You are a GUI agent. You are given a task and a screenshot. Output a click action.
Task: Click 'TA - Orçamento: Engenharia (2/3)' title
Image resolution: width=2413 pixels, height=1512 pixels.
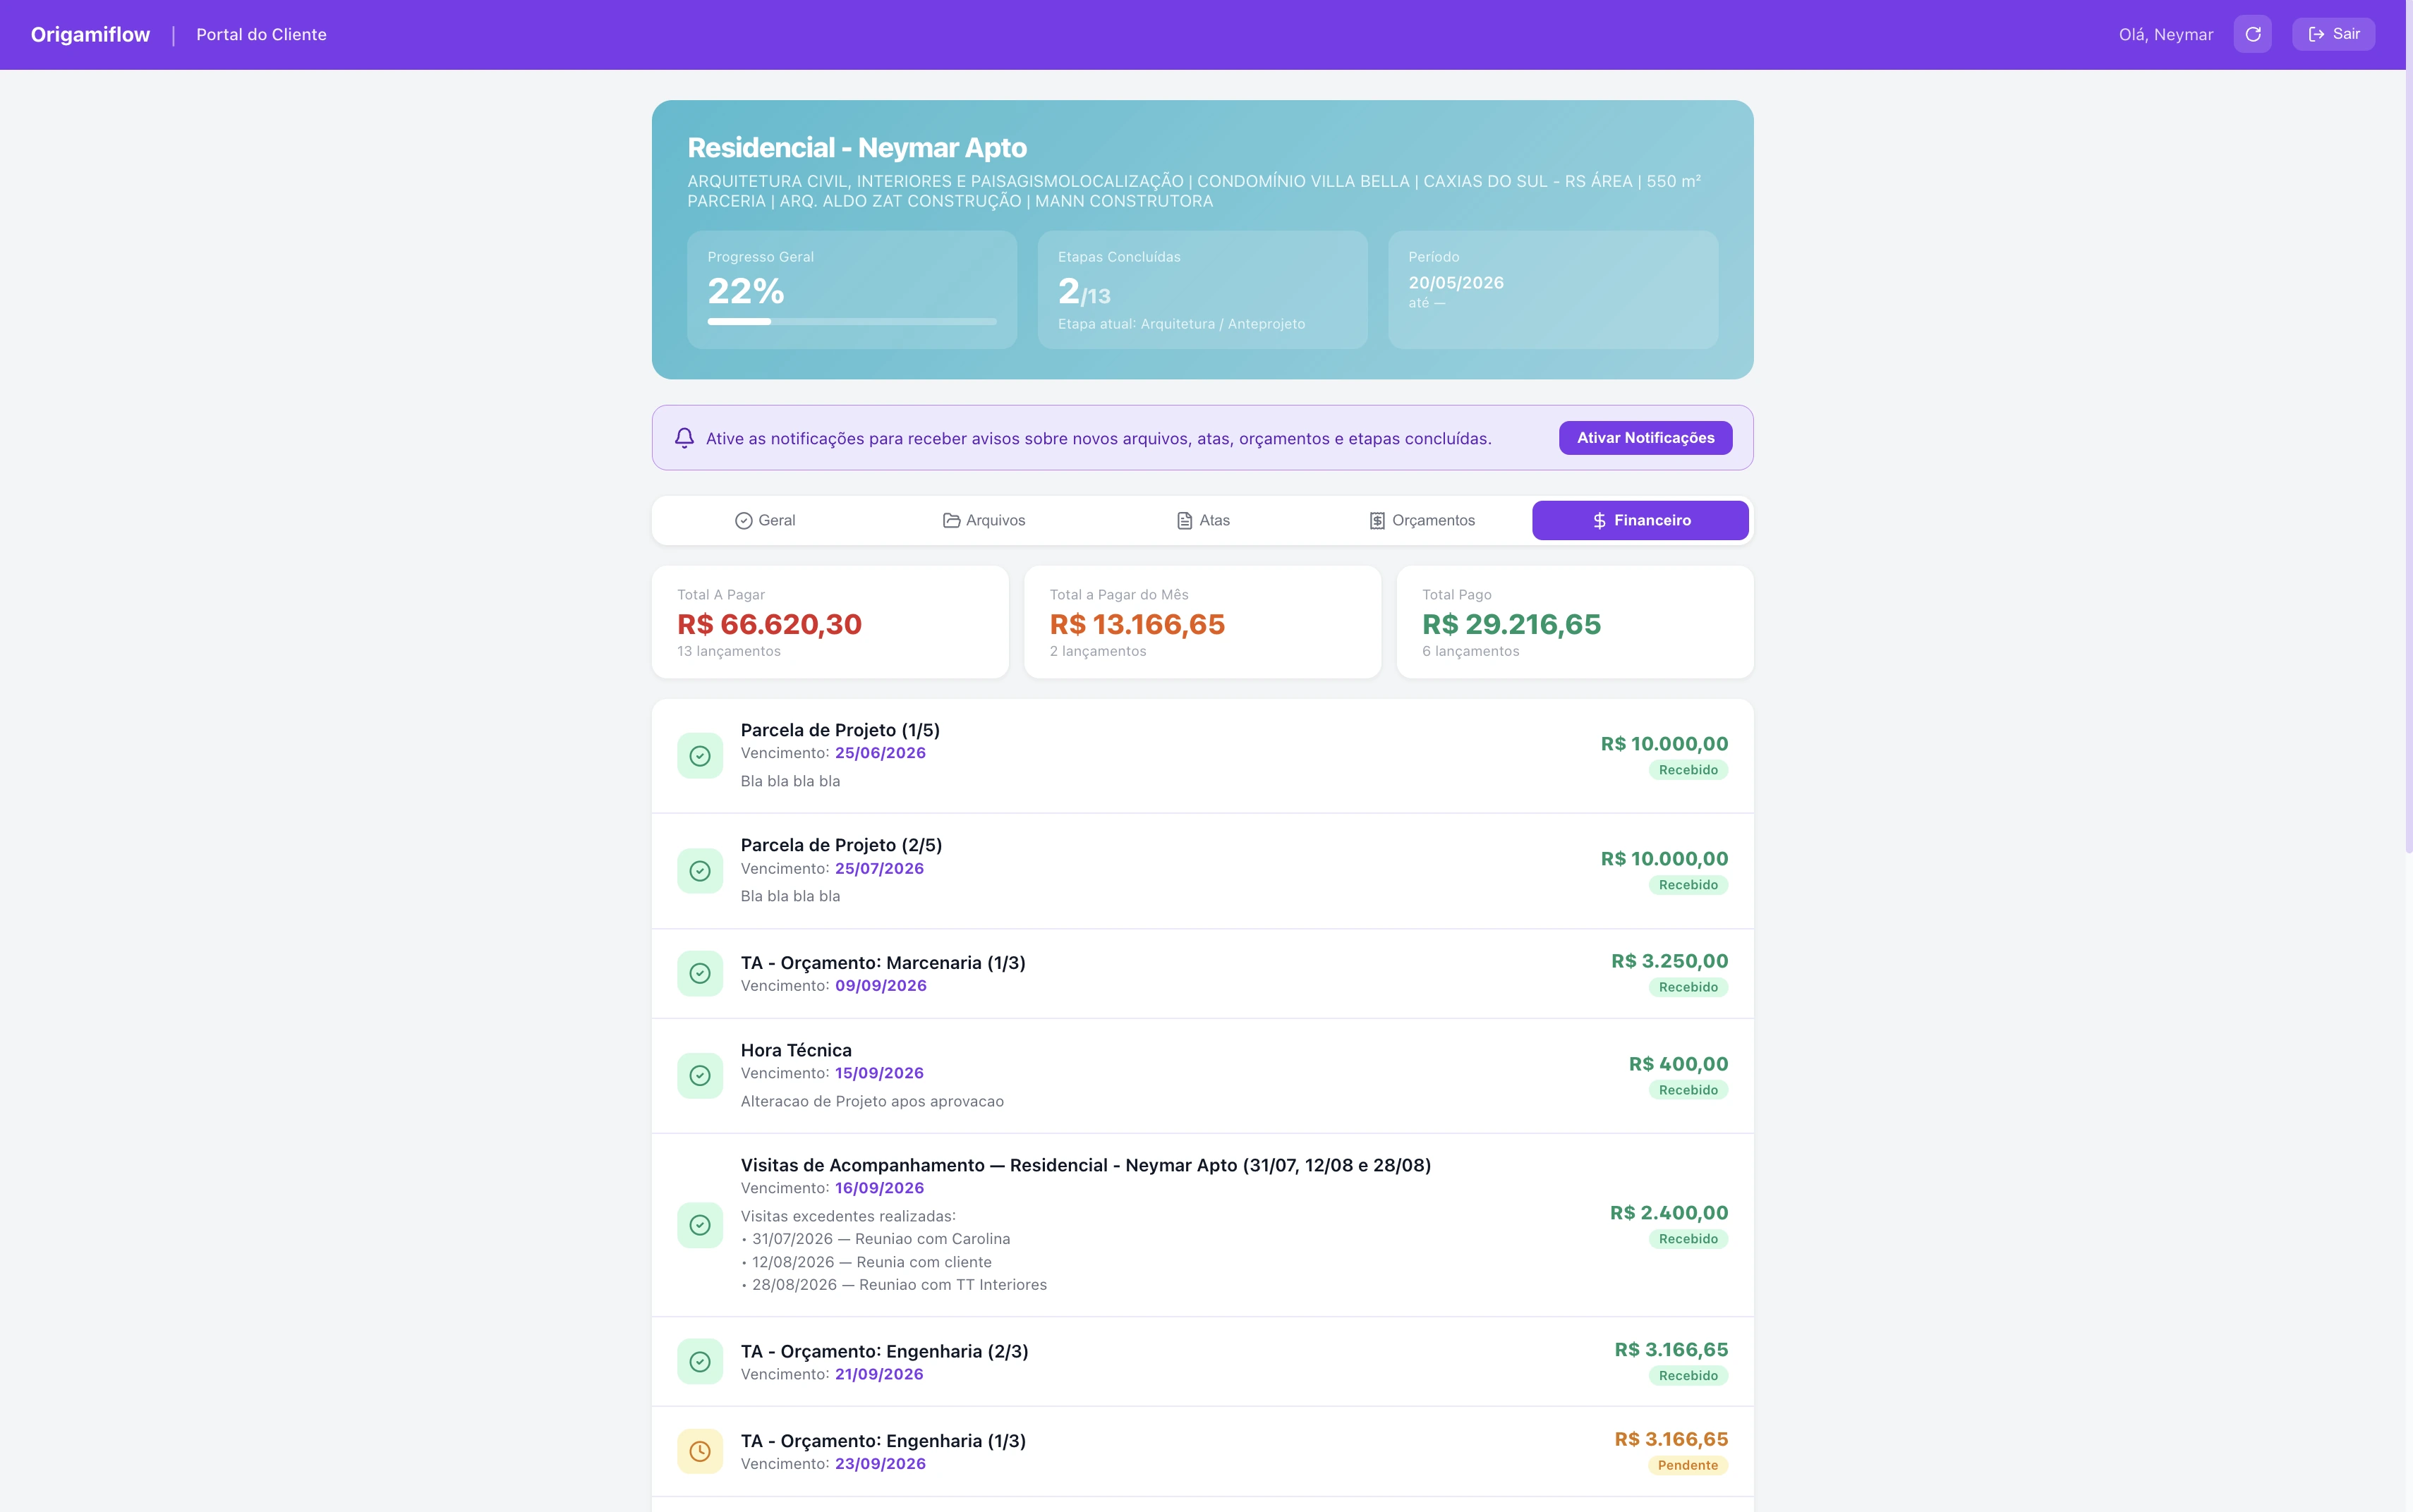click(x=884, y=1351)
